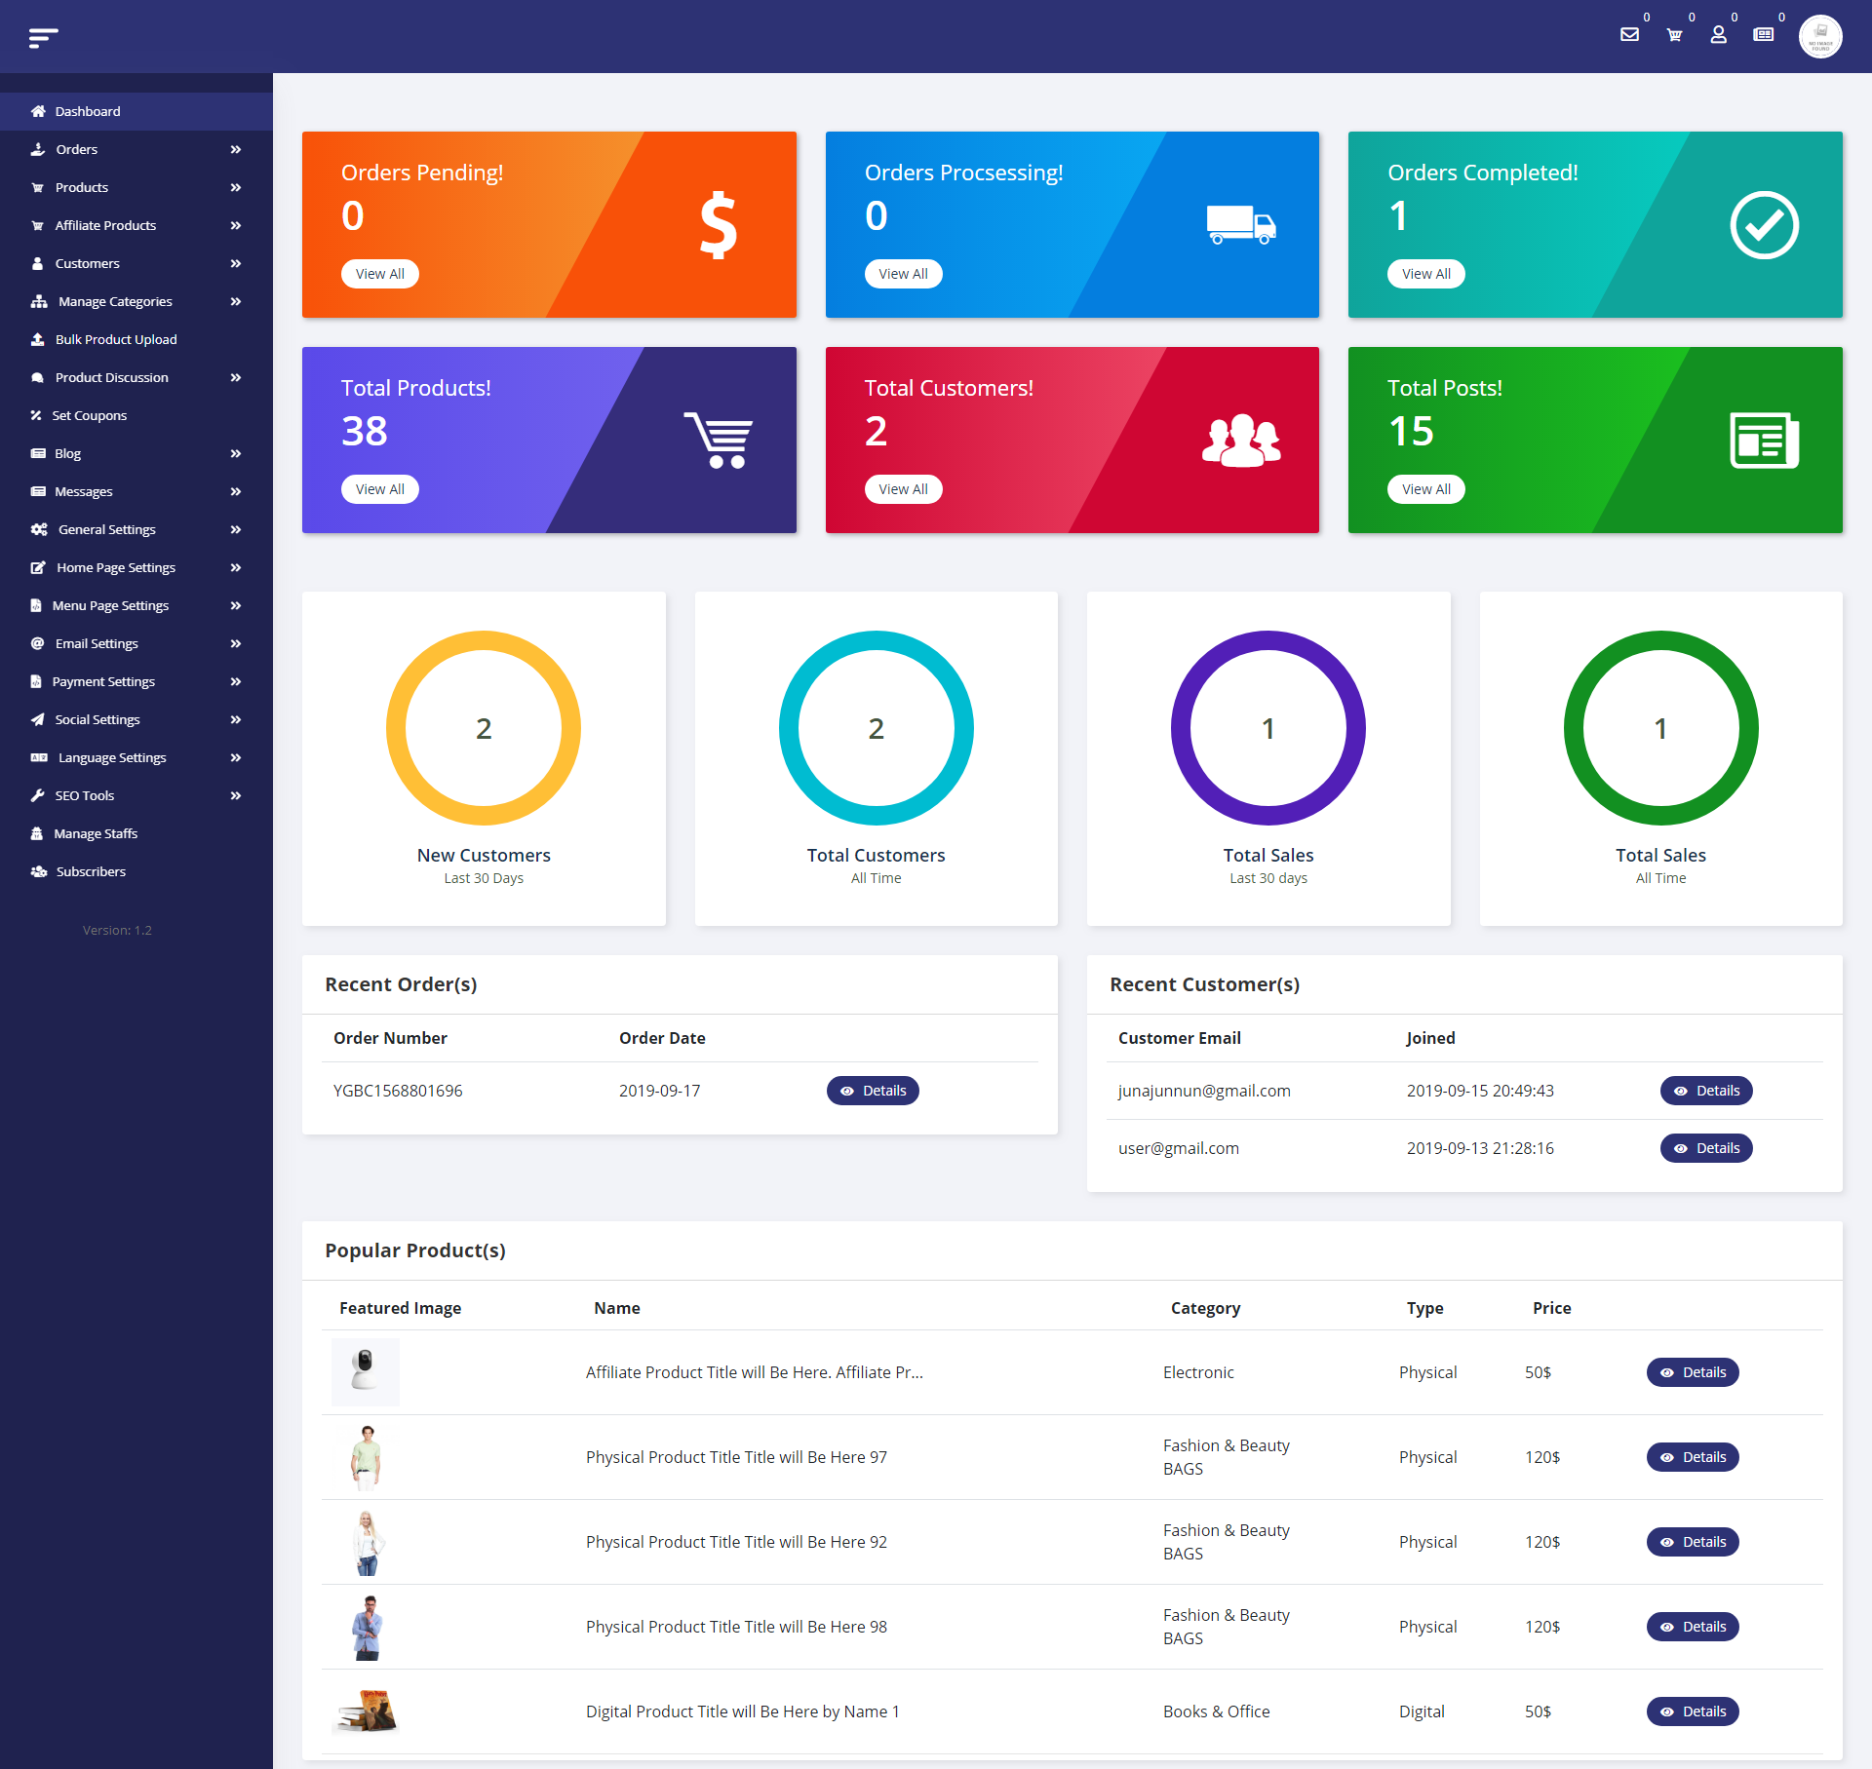Click the Digital Product book thumbnail
This screenshot has height=1769, width=1872.
click(367, 1711)
